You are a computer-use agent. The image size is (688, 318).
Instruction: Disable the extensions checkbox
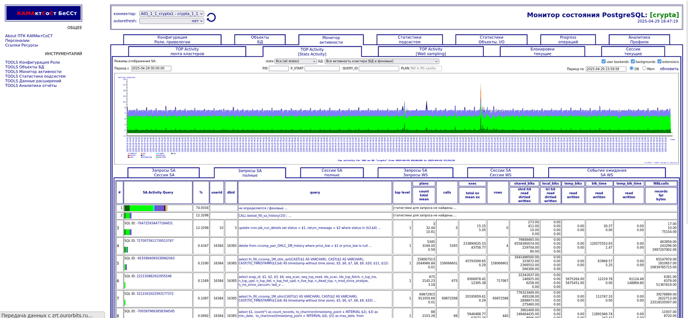(659, 61)
